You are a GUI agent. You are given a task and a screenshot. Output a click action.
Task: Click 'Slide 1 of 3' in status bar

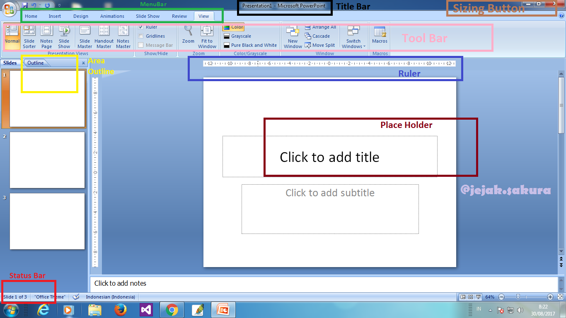(x=15, y=297)
